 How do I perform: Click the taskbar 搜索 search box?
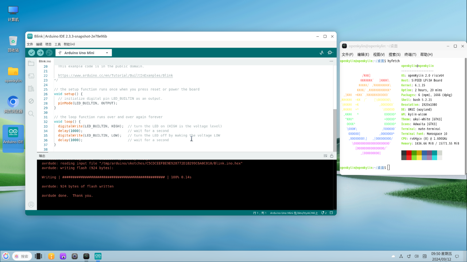[x=22, y=256]
